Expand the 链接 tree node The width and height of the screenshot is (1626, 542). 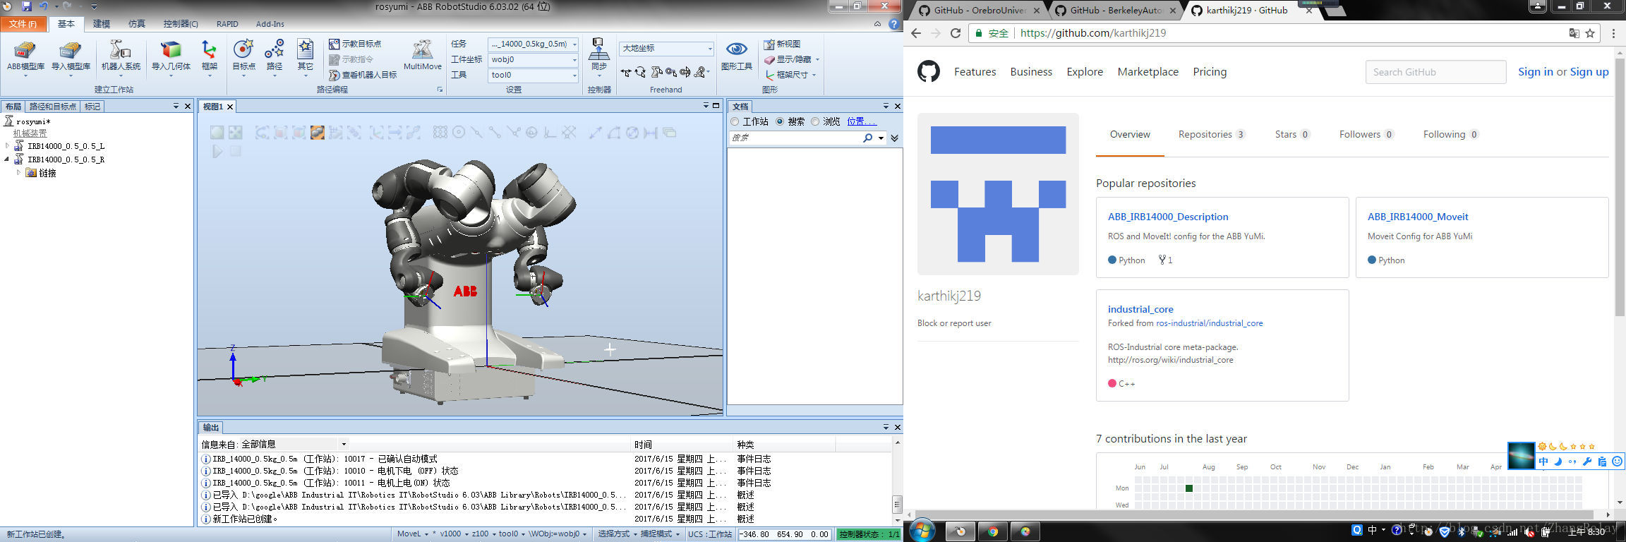[19, 173]
